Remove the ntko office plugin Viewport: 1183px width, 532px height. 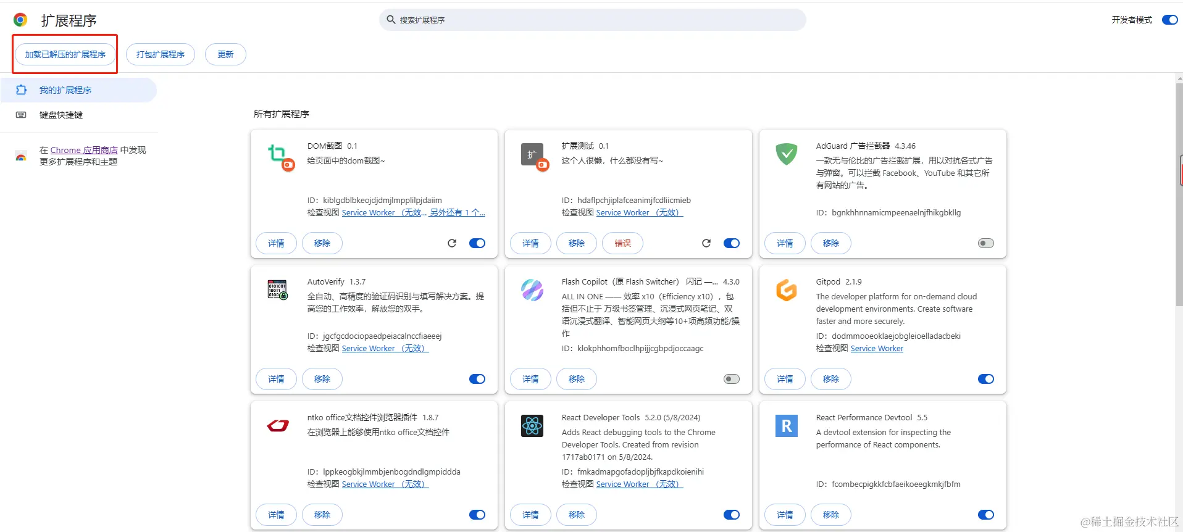click(322, 515)
